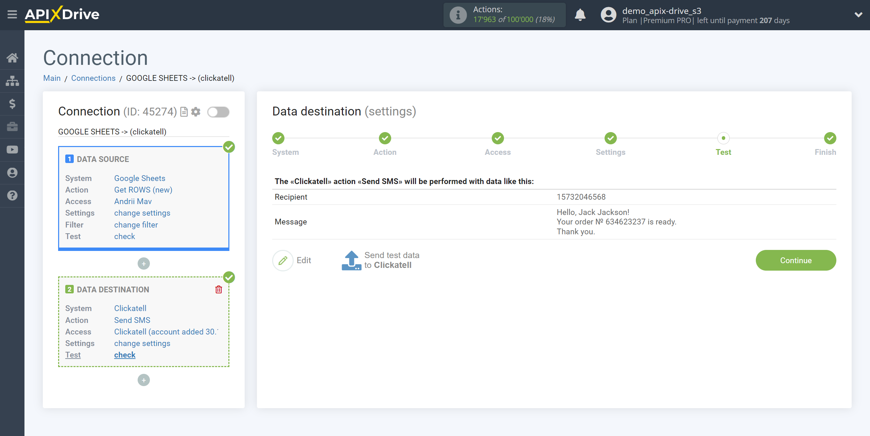
Task: Click the Edit label
Action: coord(304,260)
